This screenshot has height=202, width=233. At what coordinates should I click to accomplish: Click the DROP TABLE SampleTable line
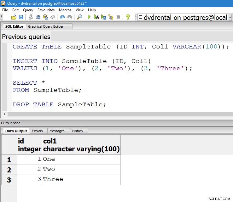pyautogui.click(x=60, y=104)
